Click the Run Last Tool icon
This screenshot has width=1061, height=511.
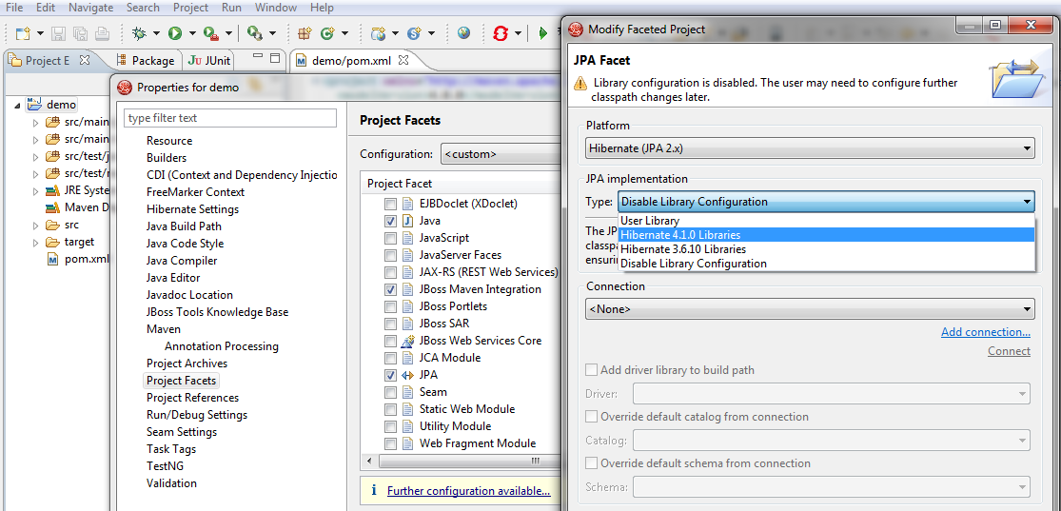tap(254, 32)
